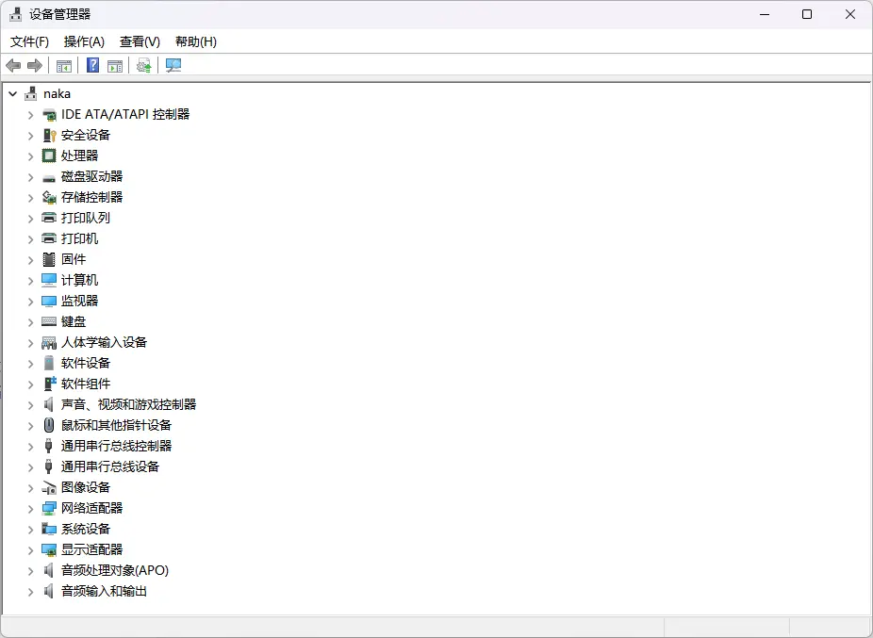Viewport: 873px width, 638px height.
Task: Click the 安全设备 key icon
Action: 49,136
